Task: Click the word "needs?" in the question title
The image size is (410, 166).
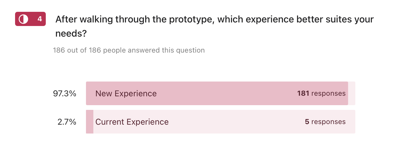Action: click(x=71, y=34)
